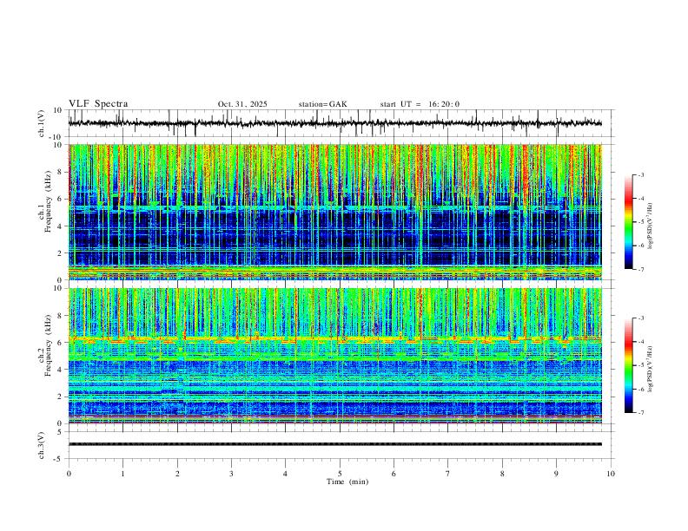Screen dimensions: 688x531
Task: Click the "-7" tick on ch.1 color bar
Action: 641,270
